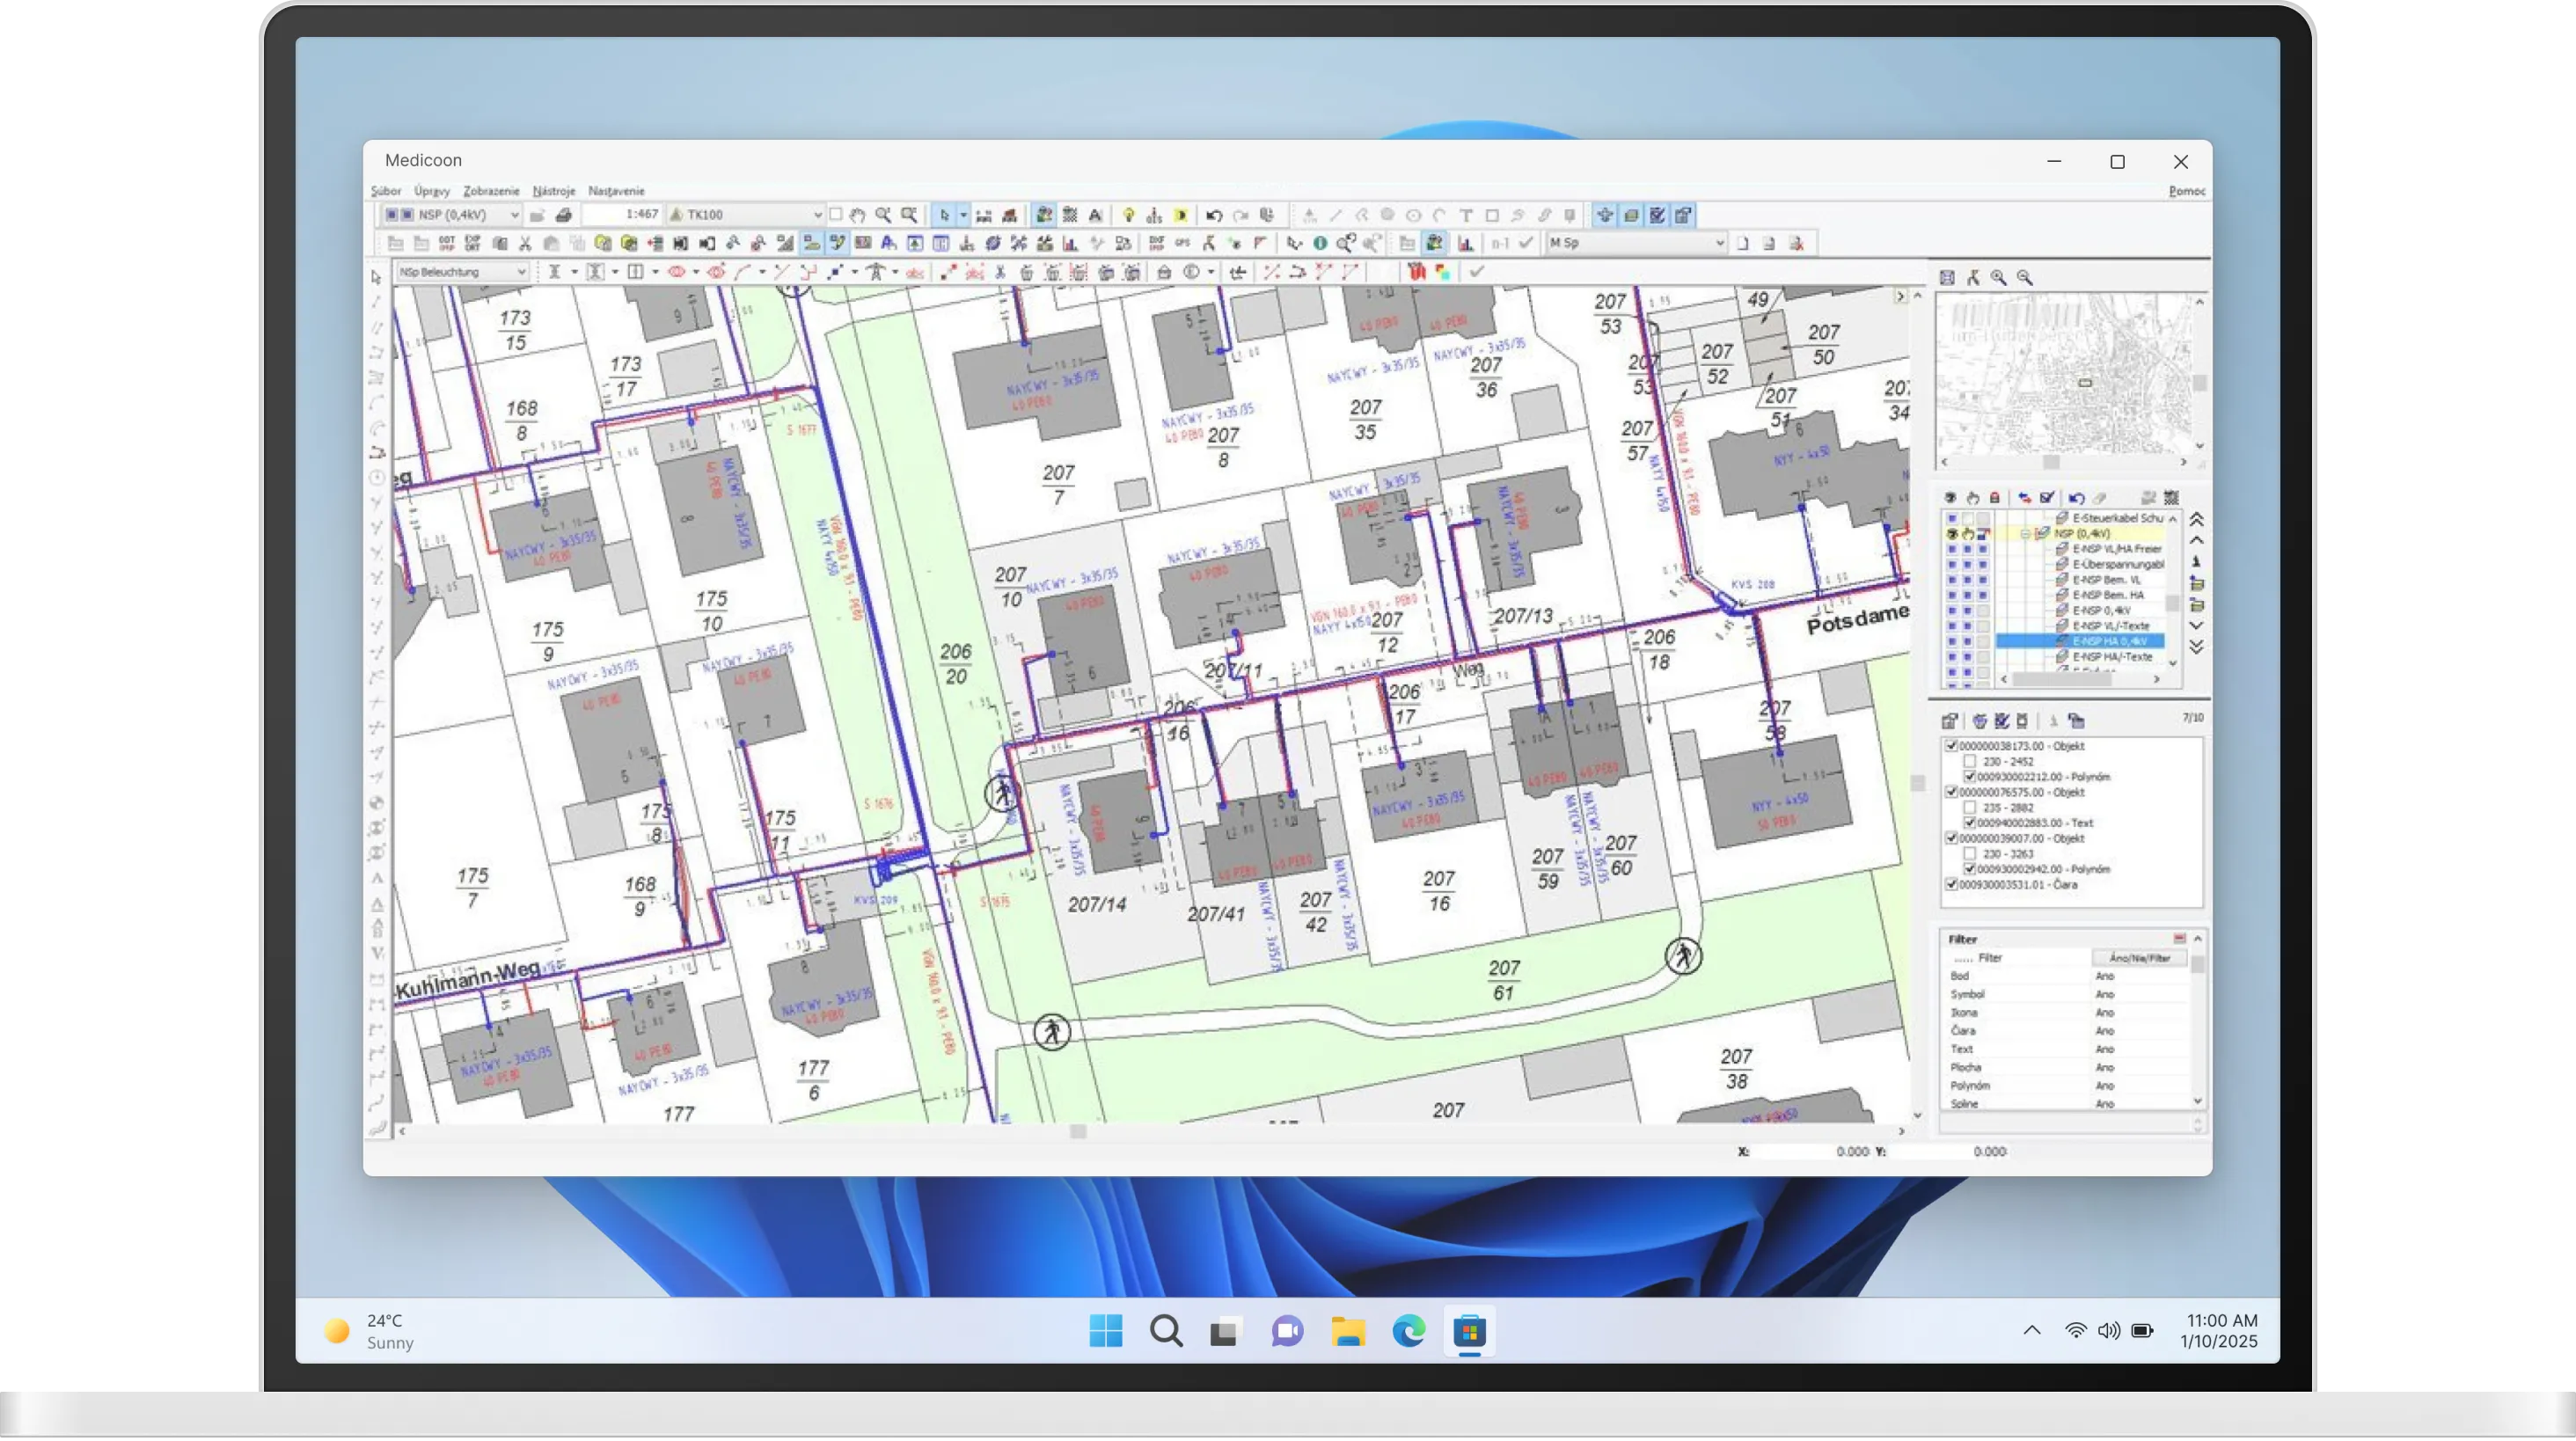Click zoom-in magnifier above overview map
This screenshot has height=1441, width=2576.
click(1998, 278)
